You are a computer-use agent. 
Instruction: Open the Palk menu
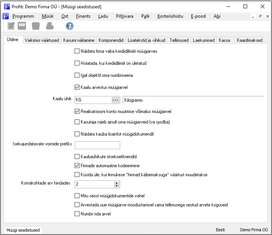(145, 16)
